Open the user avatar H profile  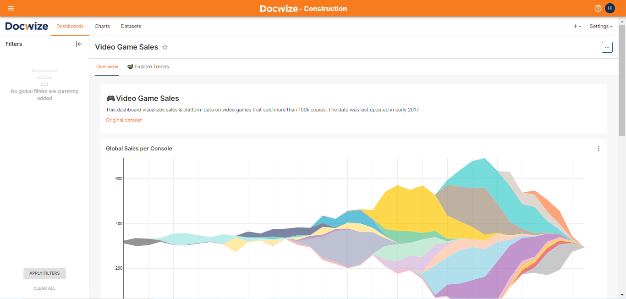coord(610,8)
